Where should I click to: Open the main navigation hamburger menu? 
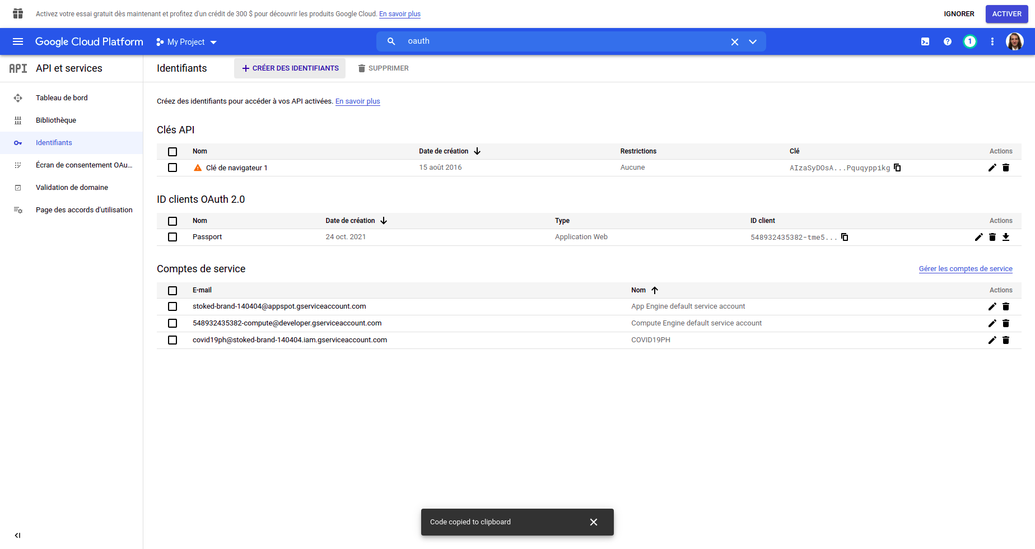coord(18,41)
